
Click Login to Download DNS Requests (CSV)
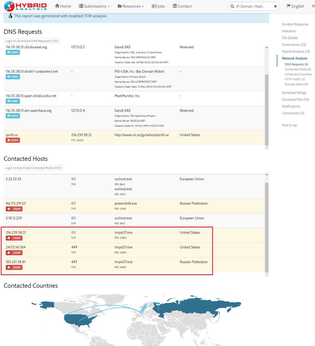click(x=32, y=41)
